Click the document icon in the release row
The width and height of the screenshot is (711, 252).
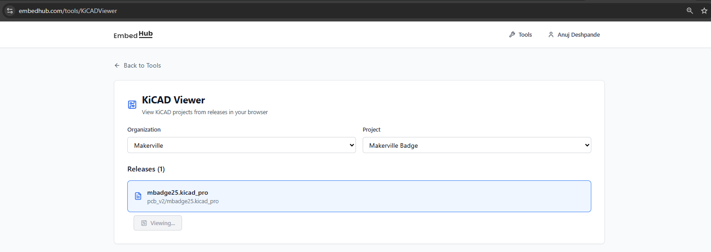138,196
